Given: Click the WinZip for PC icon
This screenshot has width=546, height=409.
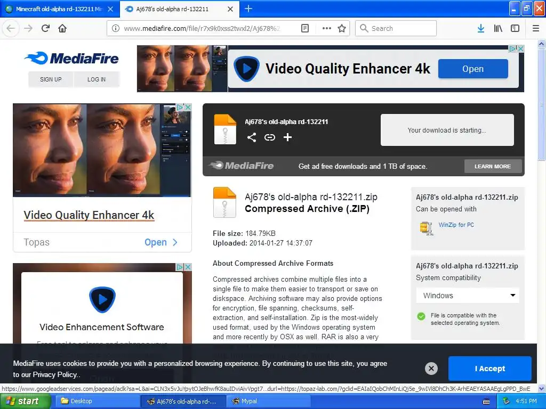Looking at the screenshot, I should [427, 228].
